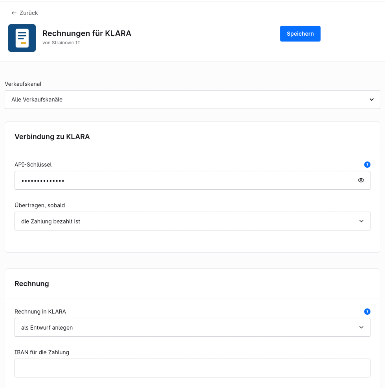Open the Verkaufskanal dropdown

tap(192, 100)
